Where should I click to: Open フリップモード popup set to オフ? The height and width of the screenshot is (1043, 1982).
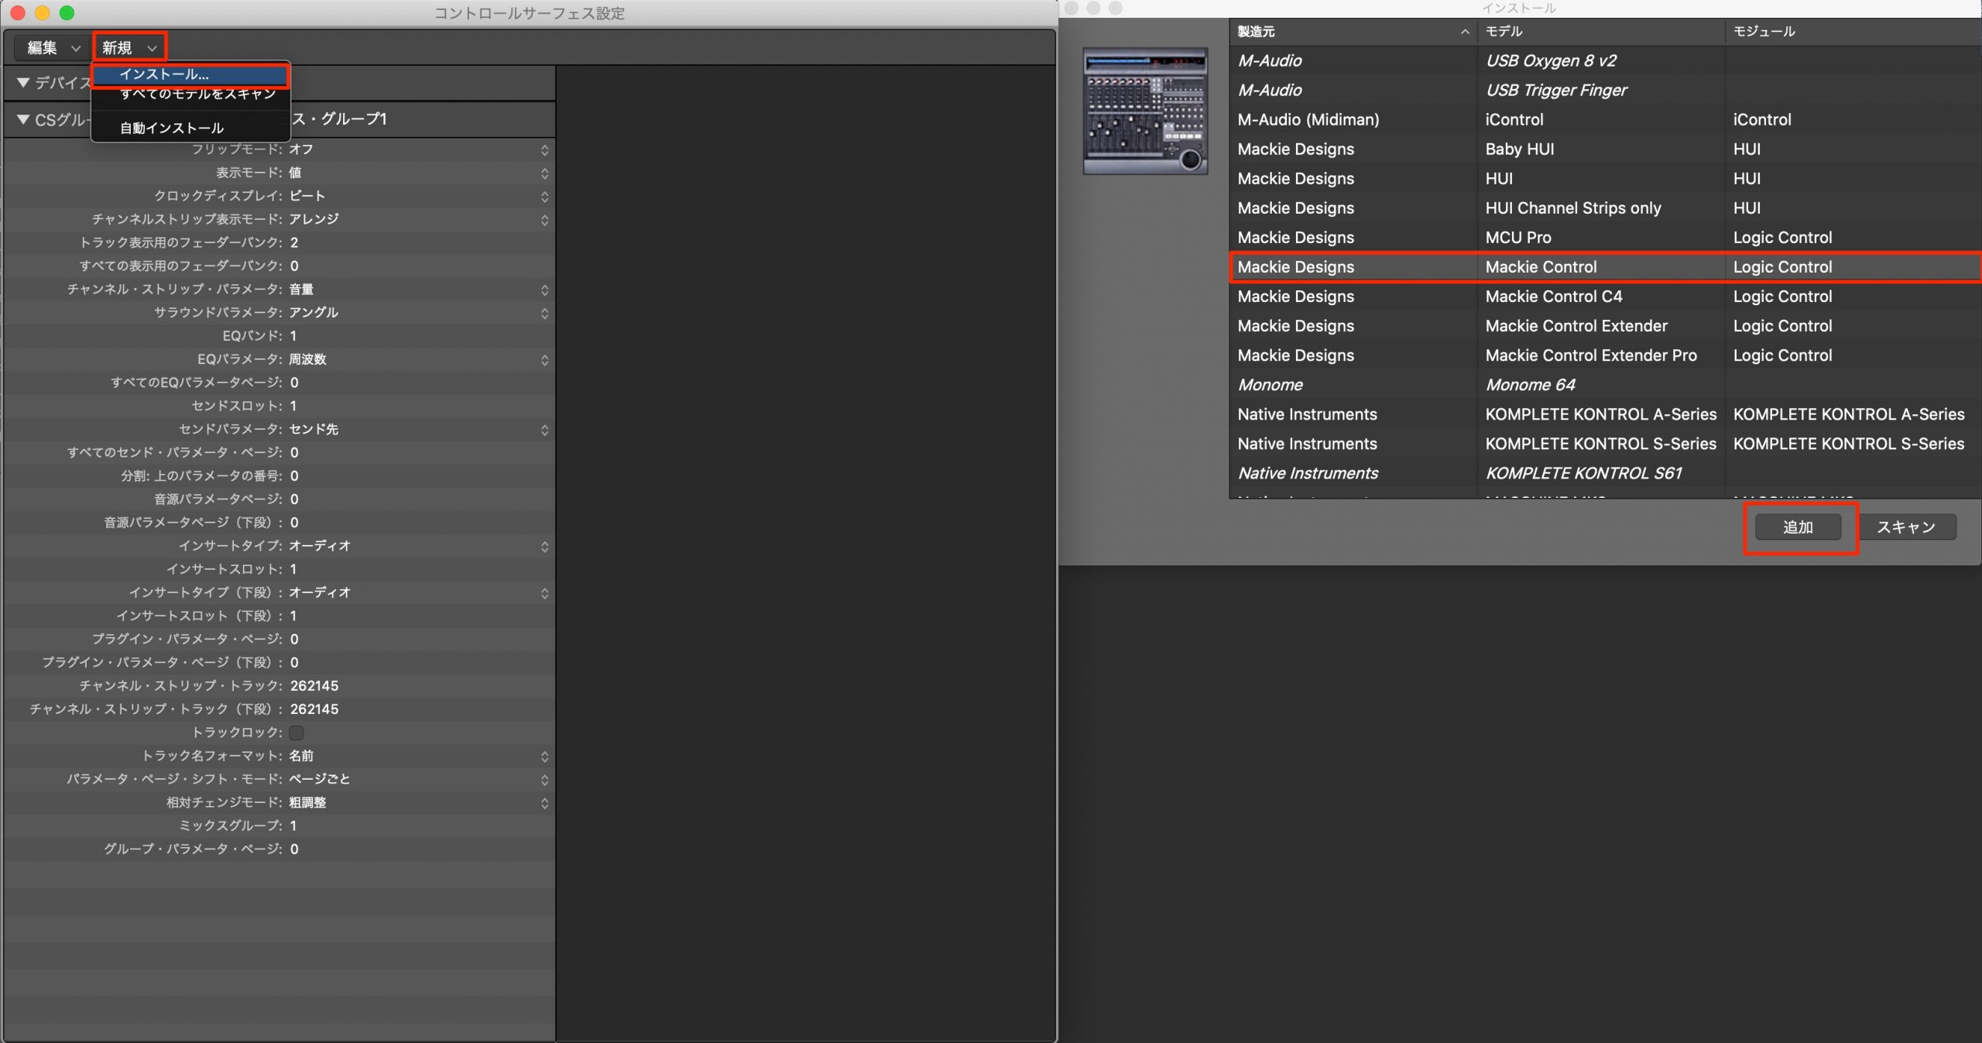419,149
